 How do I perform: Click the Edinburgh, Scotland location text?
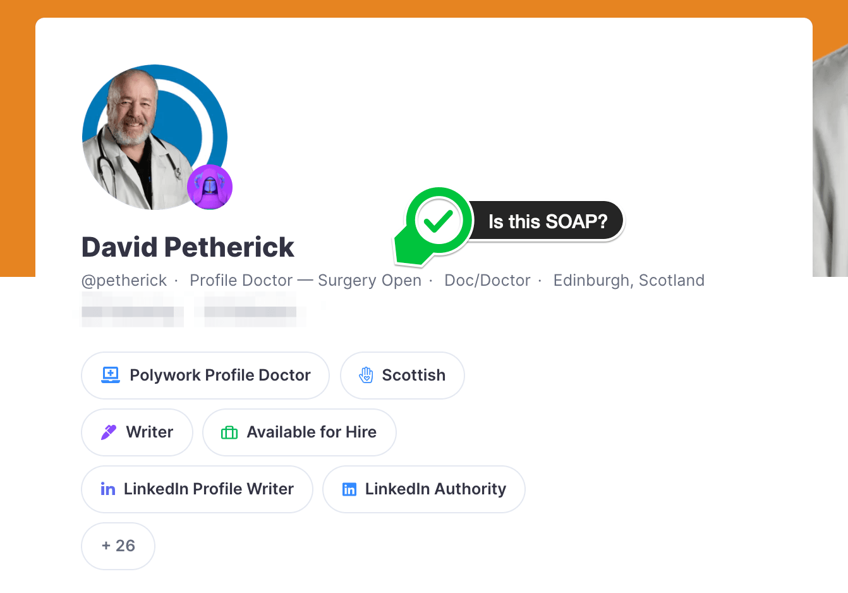coord(629,280)
